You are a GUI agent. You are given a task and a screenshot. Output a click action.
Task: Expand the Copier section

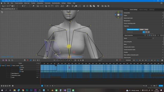pyautogui.click(x=143, y=15)
